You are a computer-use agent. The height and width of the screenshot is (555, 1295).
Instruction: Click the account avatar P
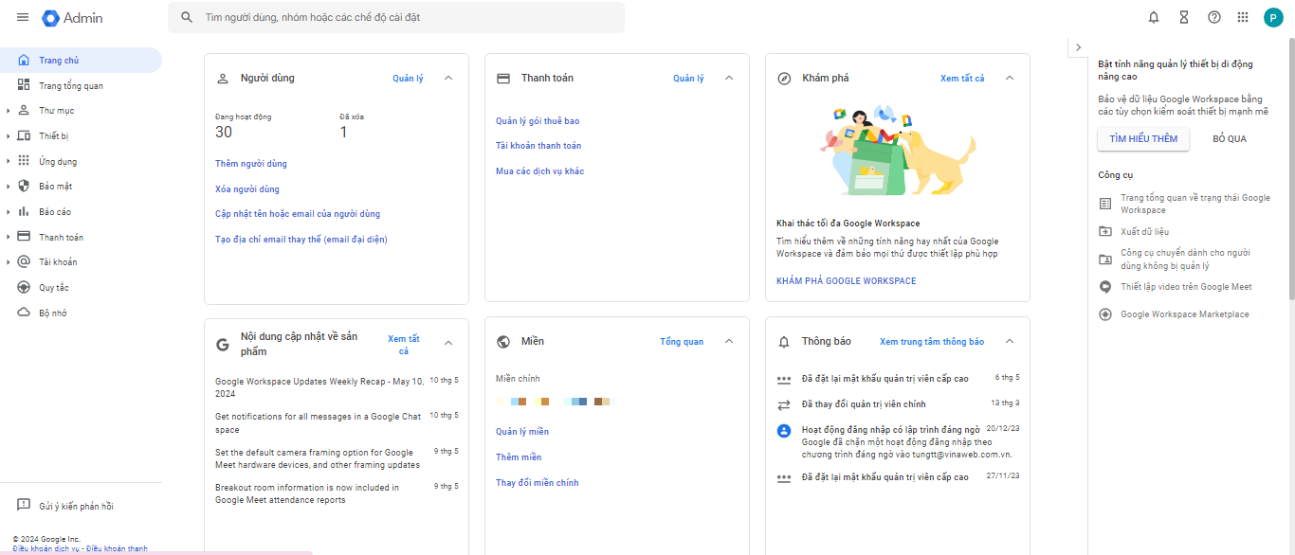click(1273, 17)
